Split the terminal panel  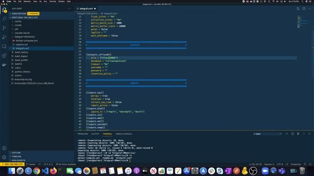292,133
